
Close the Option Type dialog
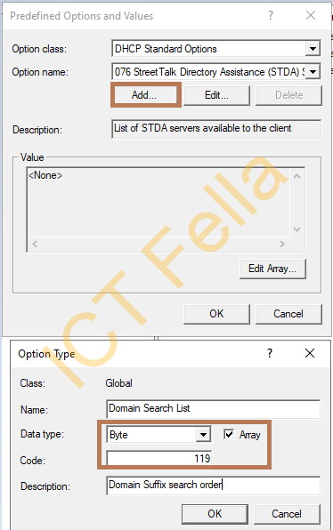309,353
